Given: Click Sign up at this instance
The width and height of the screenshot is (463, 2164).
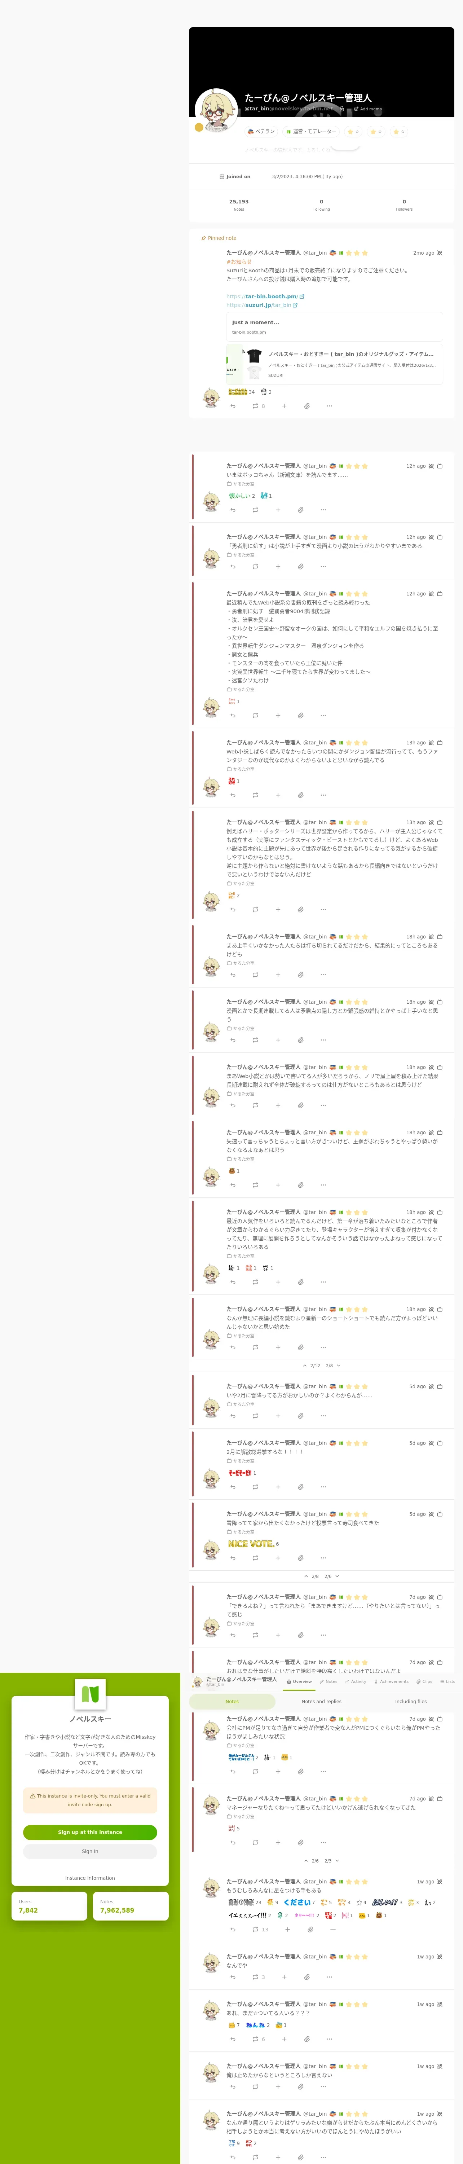Looking at the screenshot, I should pyautogui.click(x=90, y=1832).
